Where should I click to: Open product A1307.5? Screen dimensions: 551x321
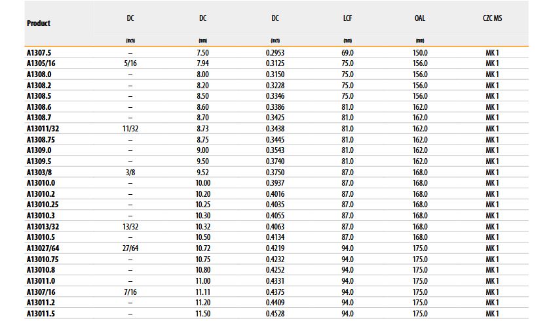click(x=38, y=52)
